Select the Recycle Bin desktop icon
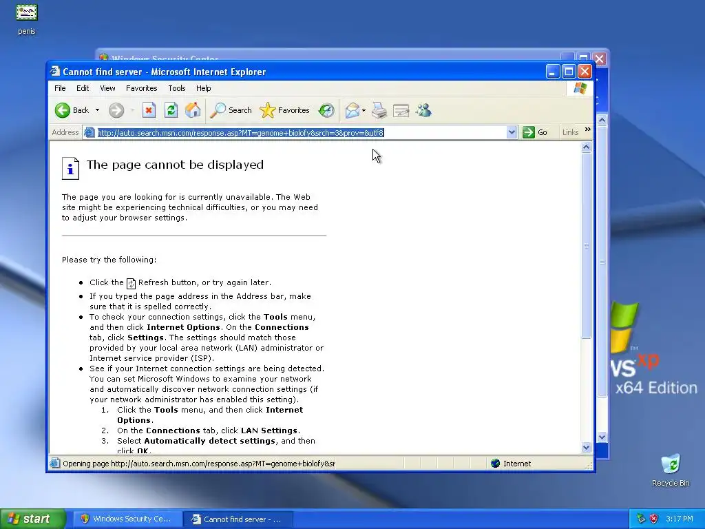Viewport: 705px width, 529px height. coord(671,471)
